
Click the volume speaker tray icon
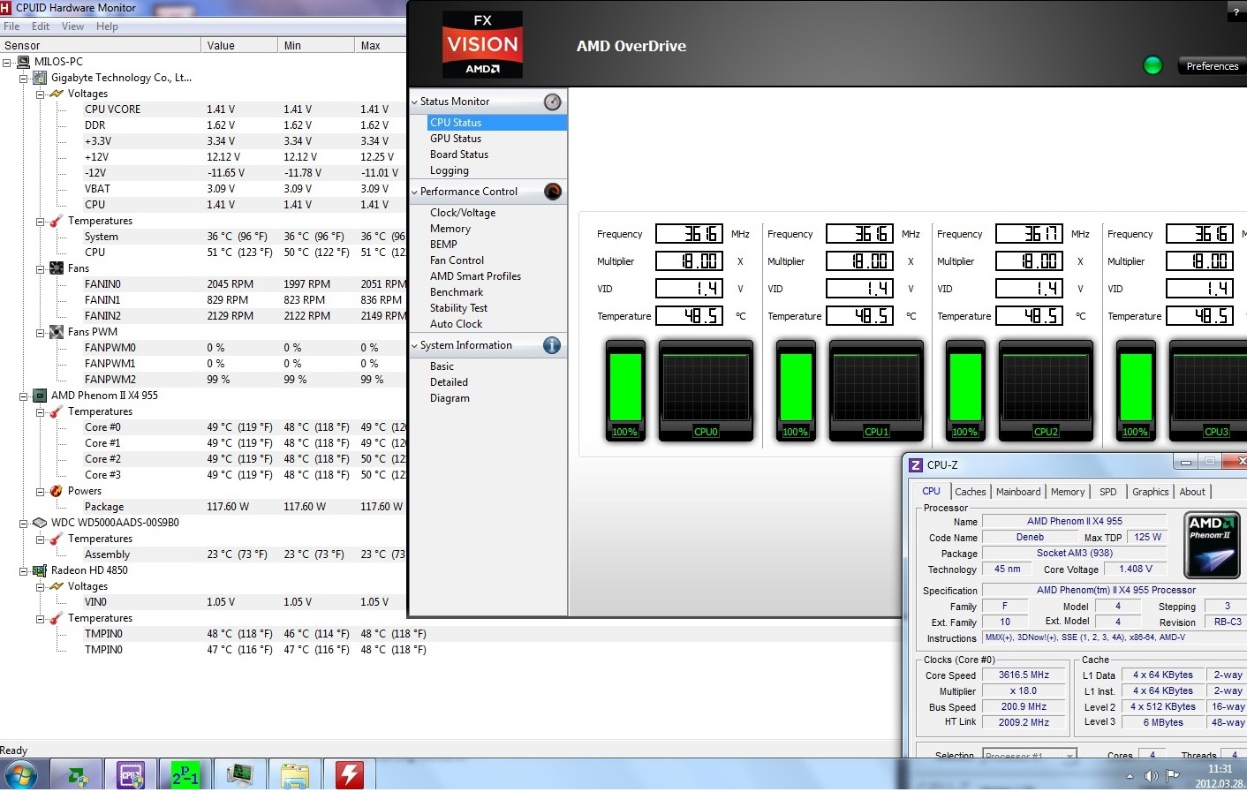(x=1151, y=776)
